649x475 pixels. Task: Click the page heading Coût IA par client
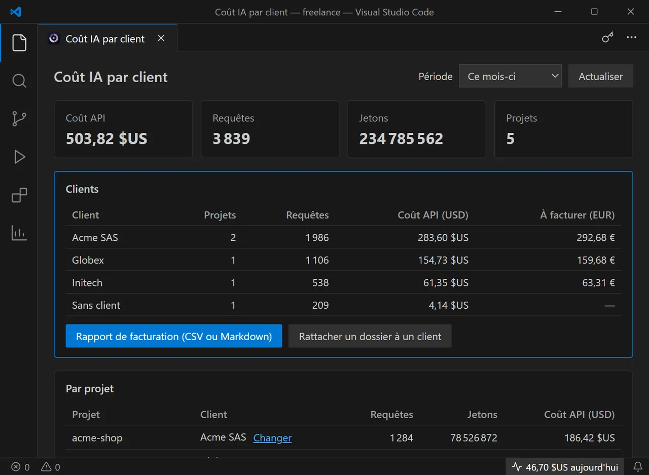[111, 77]
